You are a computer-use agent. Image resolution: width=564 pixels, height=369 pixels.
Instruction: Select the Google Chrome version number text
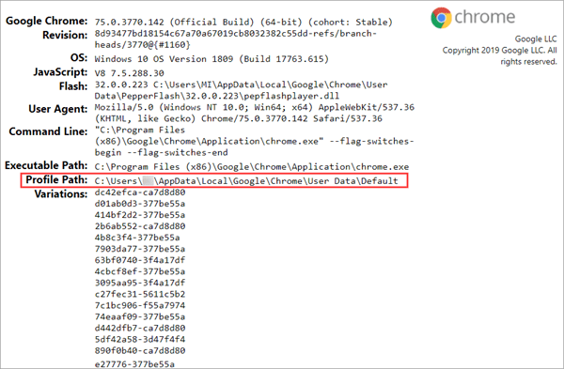coord(243,23)
